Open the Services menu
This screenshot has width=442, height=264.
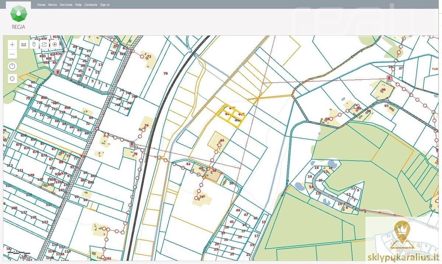pos(66,5)
